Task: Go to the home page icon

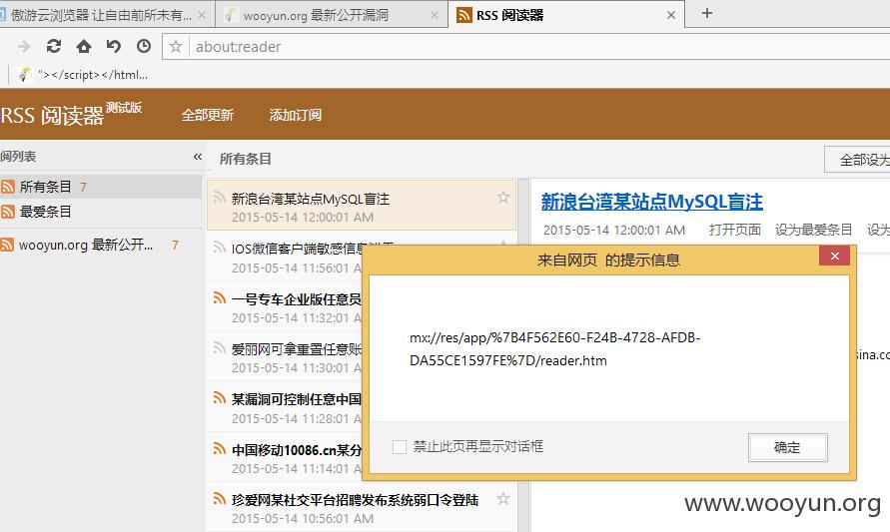Action: 84,47
